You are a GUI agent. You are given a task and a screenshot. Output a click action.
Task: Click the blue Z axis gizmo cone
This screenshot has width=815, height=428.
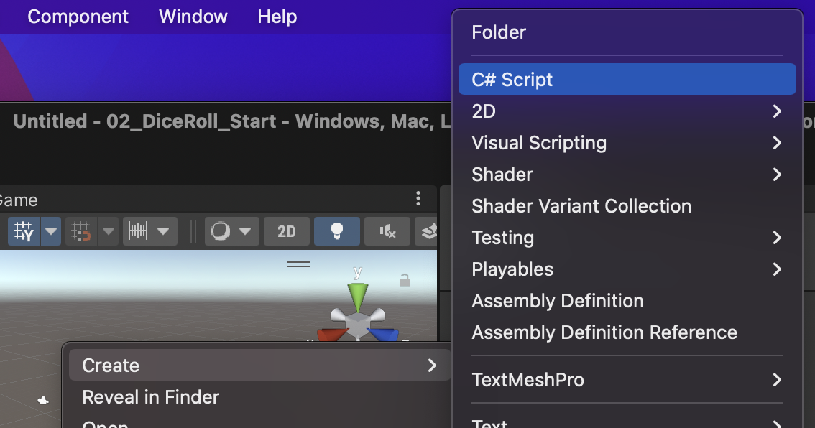point(385,335)
